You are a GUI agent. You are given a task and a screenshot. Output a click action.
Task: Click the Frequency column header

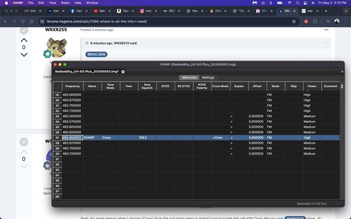click(72, 86)
